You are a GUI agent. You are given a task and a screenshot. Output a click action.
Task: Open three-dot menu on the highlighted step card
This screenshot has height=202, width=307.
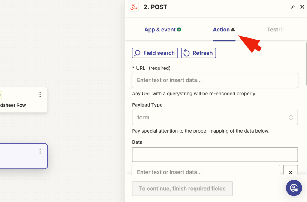click(x=40, y=151)
